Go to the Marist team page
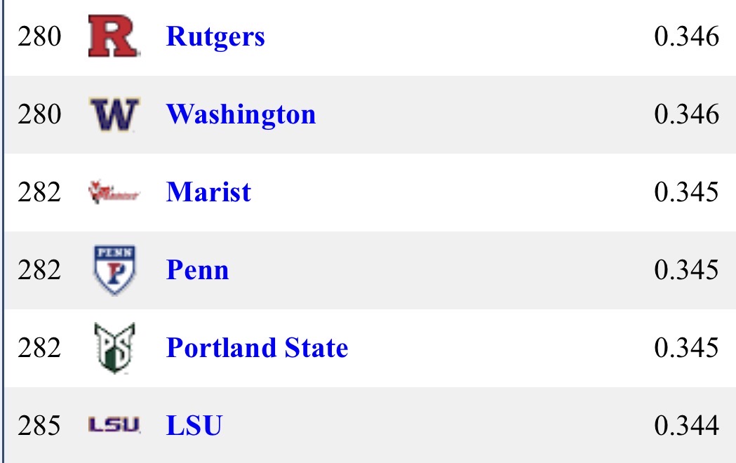The image size is (736, 463). click(208, 192)
